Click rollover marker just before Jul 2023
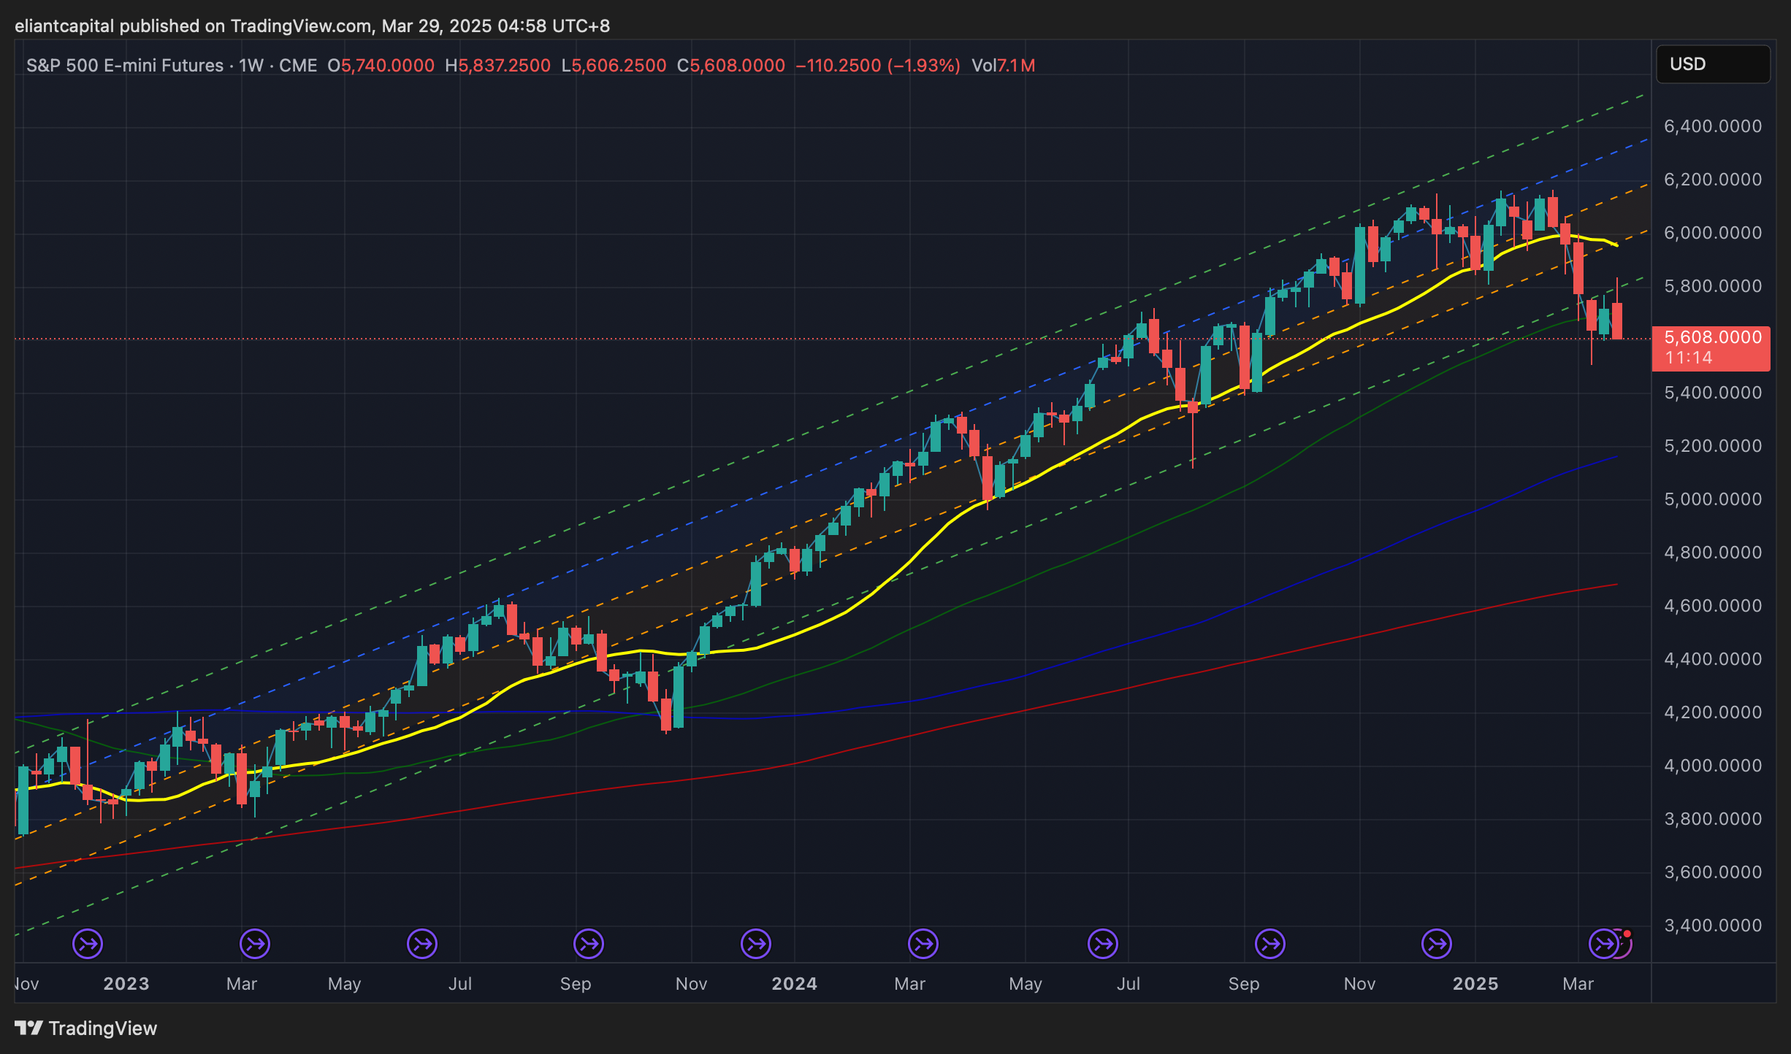The image size is (1791, 1054). (x=422, y=944)
